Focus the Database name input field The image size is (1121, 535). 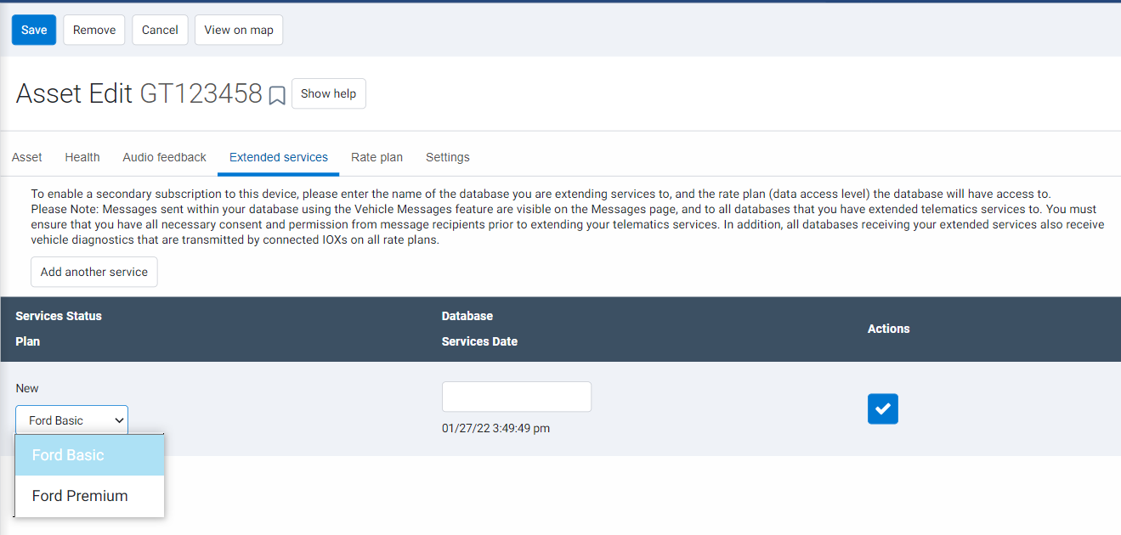tap(516, 397)
